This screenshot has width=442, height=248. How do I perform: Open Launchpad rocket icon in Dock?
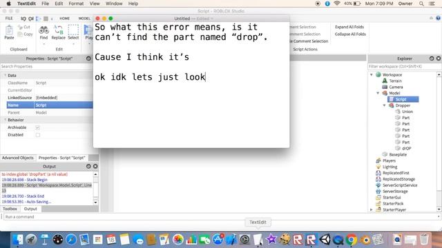point(31,240)
